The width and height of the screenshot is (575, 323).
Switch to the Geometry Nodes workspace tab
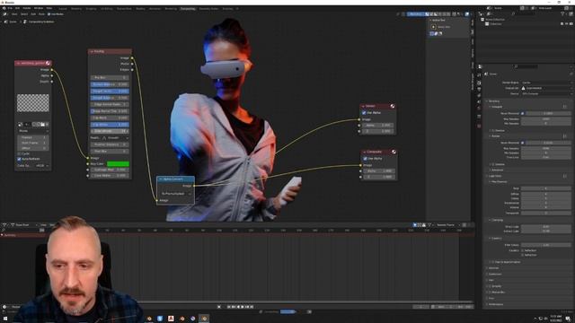208,8
